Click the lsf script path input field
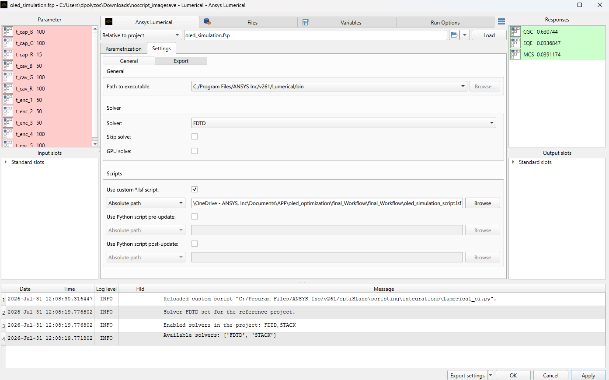The image size is (609, 380). [327, 203]
